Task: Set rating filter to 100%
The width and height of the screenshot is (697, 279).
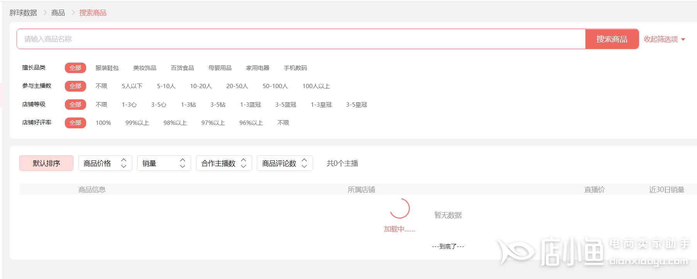Action: (103, 123)
